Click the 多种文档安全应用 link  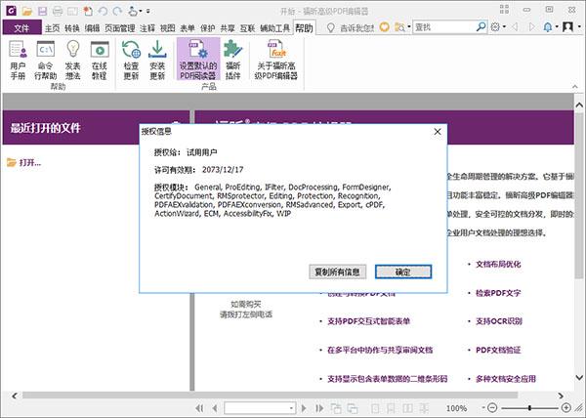[x=506, y=379]
